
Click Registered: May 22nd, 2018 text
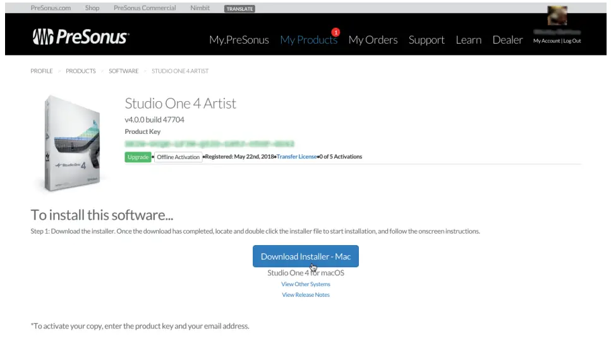(x=239, y=157)
